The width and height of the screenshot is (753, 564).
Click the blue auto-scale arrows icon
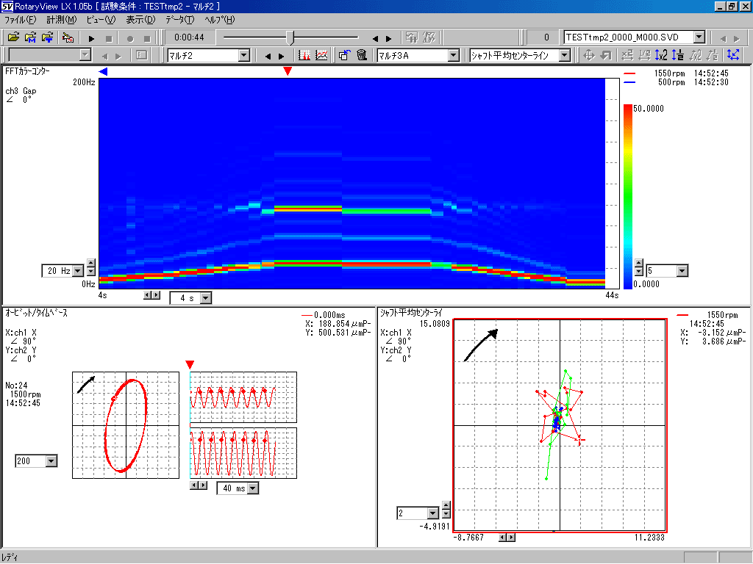click(733, 55)
